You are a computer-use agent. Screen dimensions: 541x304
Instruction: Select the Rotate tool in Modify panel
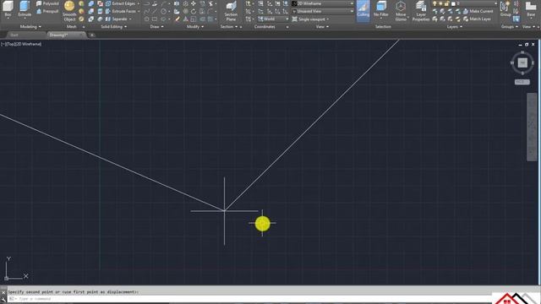(194, 11)
